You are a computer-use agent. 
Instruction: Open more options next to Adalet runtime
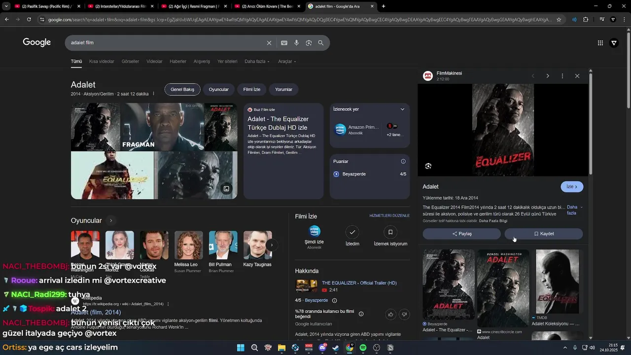tap(153, 94)
